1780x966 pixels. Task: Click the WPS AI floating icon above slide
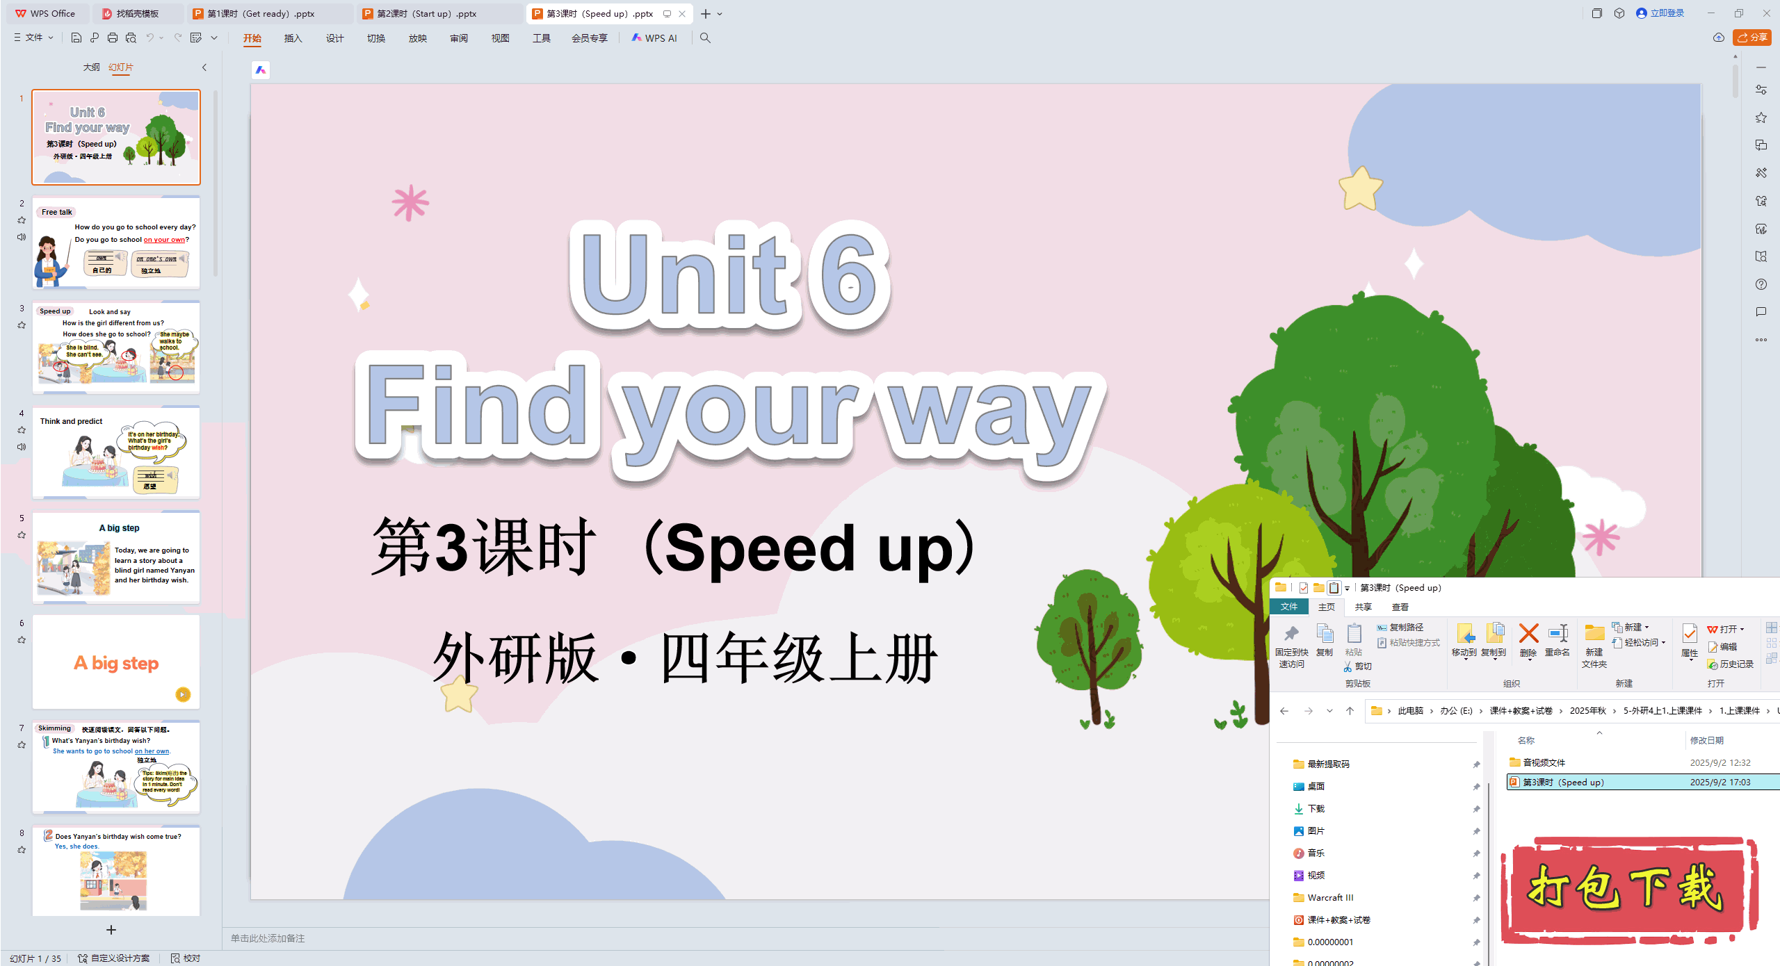click(261, 69)
